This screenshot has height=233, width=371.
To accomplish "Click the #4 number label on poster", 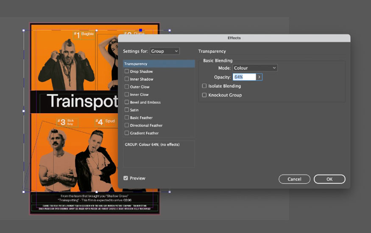I will coord(99,122).
